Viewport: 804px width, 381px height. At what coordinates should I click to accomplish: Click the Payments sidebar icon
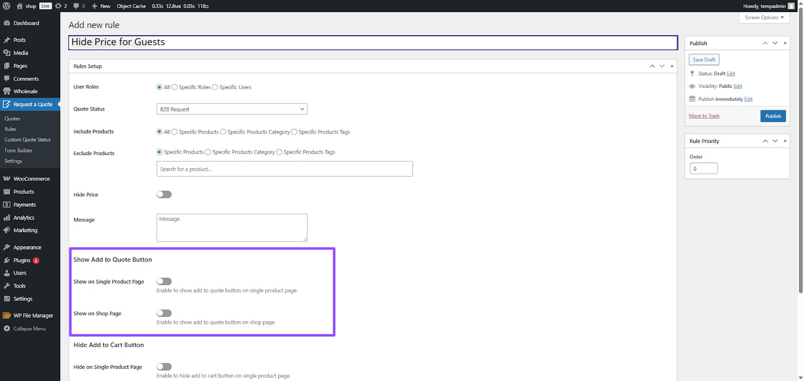click(x=7, y=205)
